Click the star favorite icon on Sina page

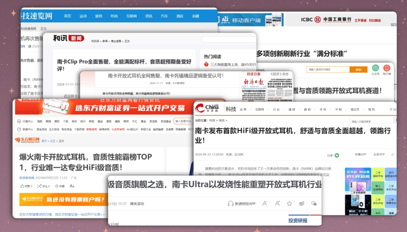click(x=289, y=203)
